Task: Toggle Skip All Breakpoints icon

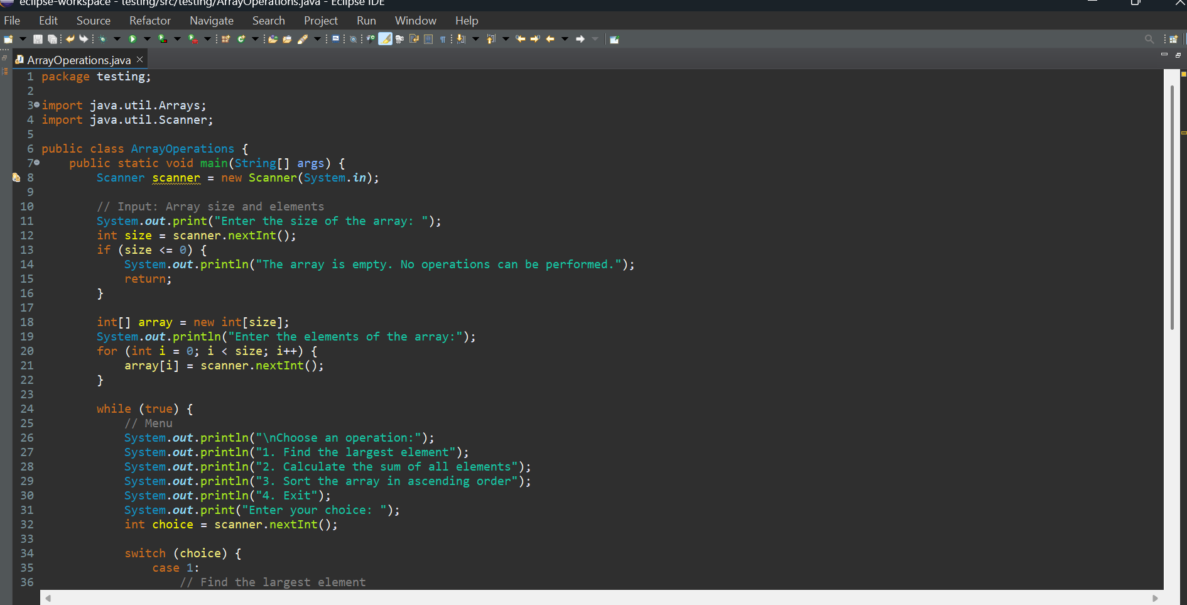Action: point(353,39)
